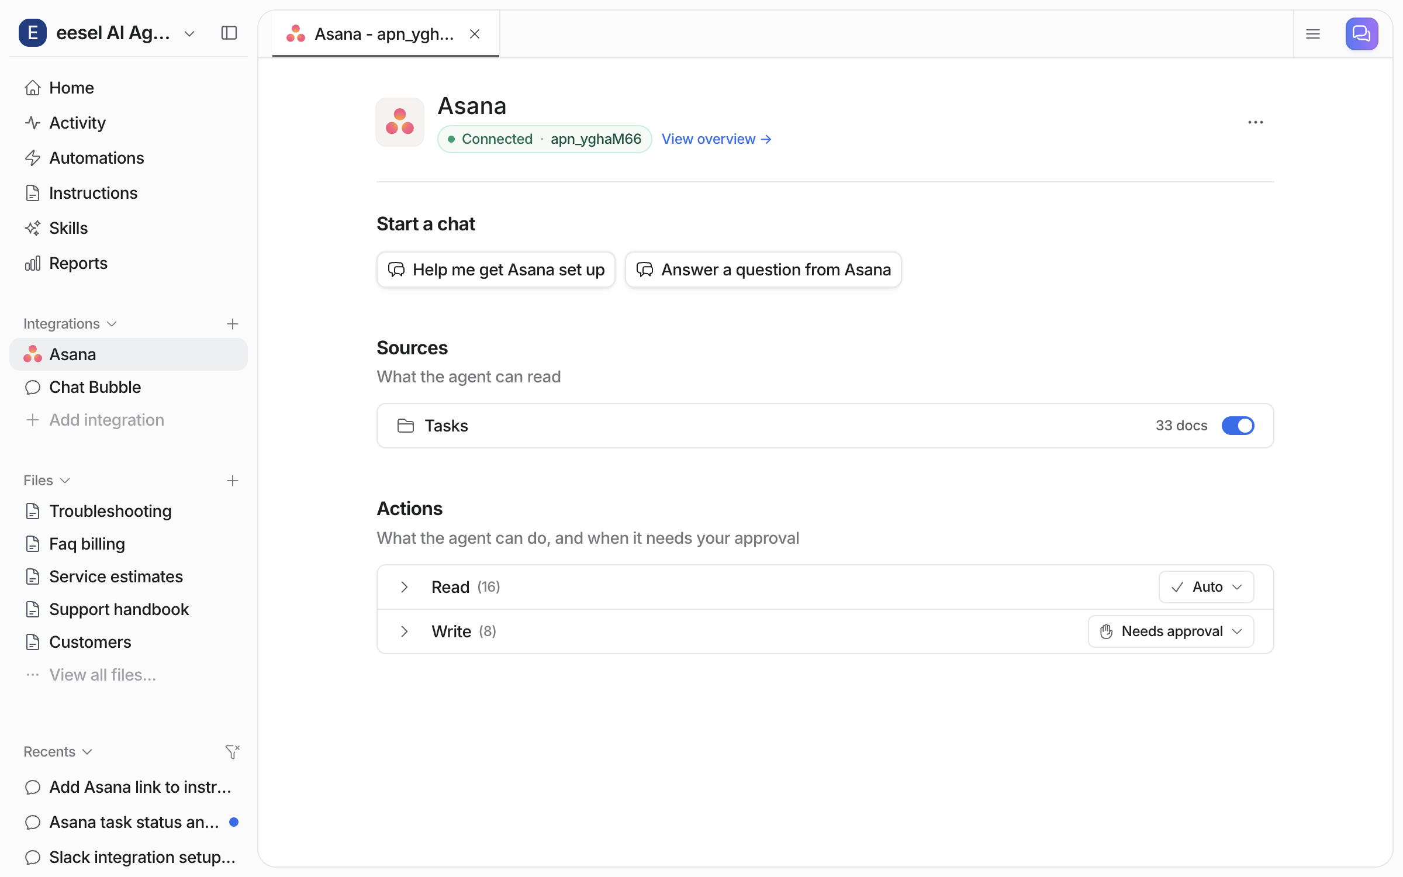This screenshot has height=877, width=1403.
Task: Open the Faq billing file
Action: 129,544
